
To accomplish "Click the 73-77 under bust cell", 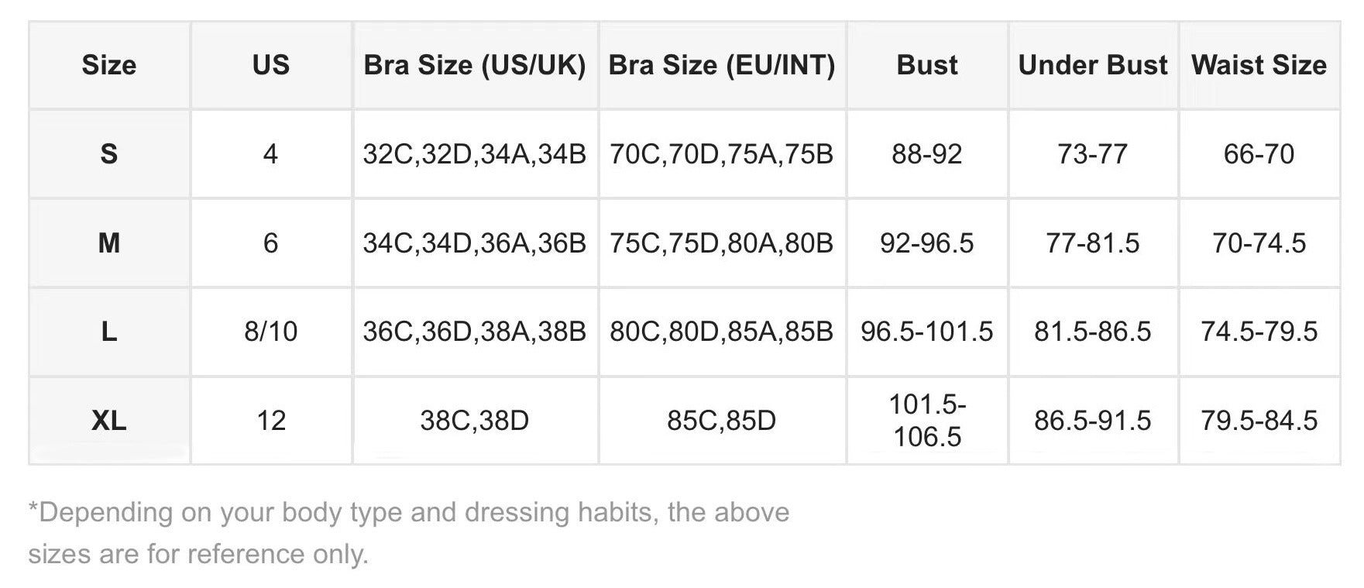I will 1093,154.
